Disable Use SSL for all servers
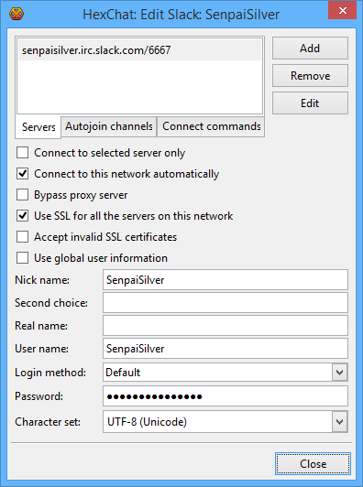Screen dimensions: 363x487 coord(22,216)
